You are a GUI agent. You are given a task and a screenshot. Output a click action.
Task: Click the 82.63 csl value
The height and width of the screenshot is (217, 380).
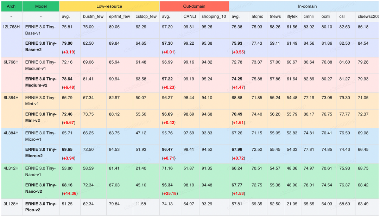tap(344, 27)
